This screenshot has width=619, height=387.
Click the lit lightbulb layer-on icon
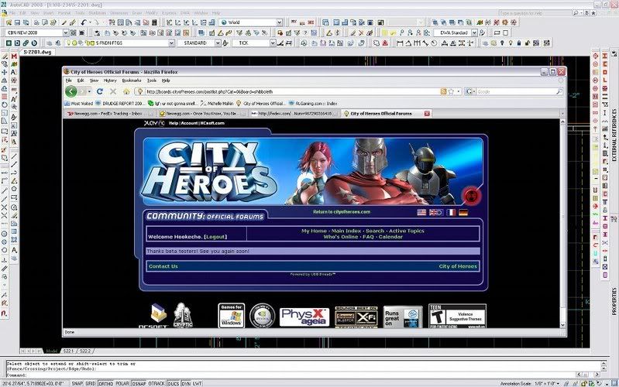point(511,43)
